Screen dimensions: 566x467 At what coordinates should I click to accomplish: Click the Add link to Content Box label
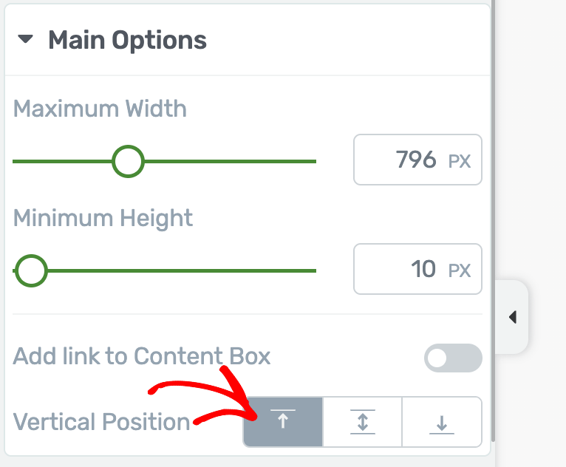[x=142, y=356]
